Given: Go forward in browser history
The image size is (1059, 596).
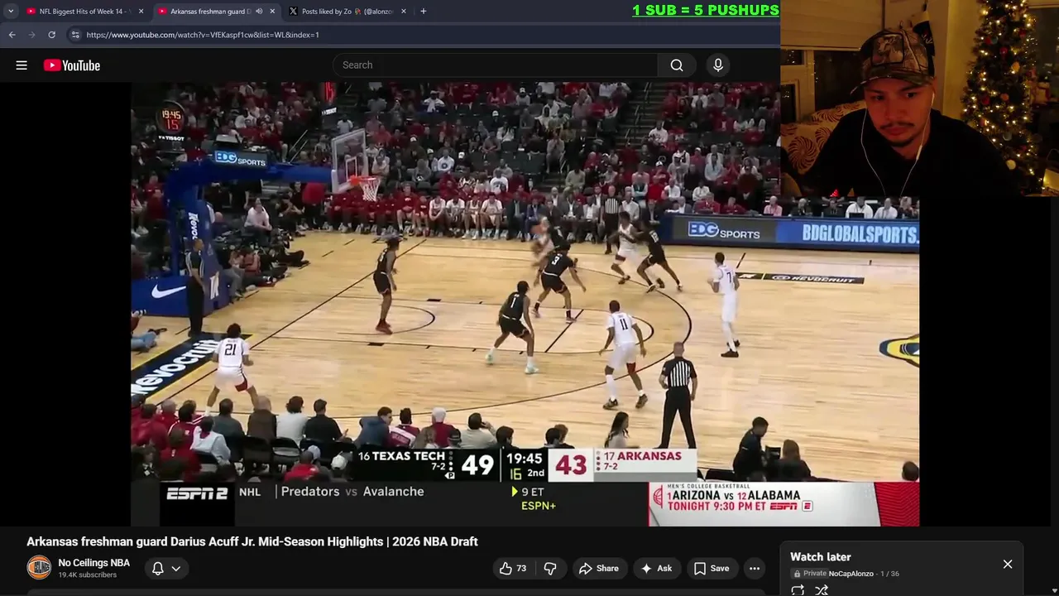Looking at the screenshot, I should tap(32, 35).
